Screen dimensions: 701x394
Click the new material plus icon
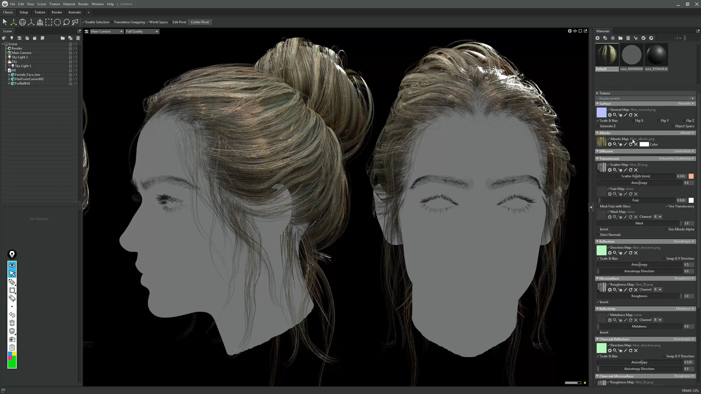[597, 38]
